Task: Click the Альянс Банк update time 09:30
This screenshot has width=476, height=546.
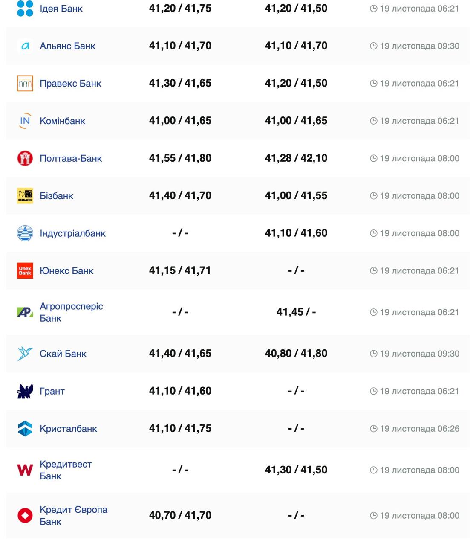Action: tap(419, 46)
